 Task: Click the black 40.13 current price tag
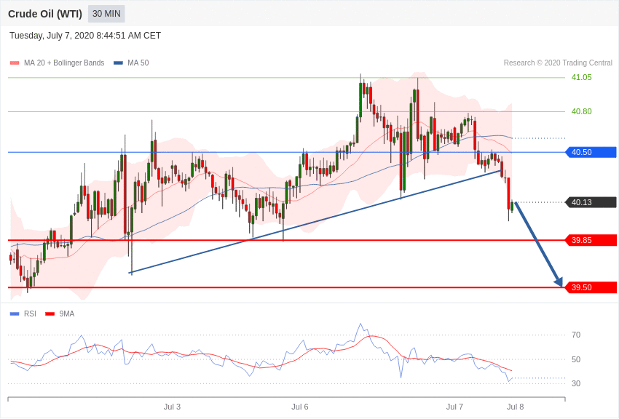(591, 202)
